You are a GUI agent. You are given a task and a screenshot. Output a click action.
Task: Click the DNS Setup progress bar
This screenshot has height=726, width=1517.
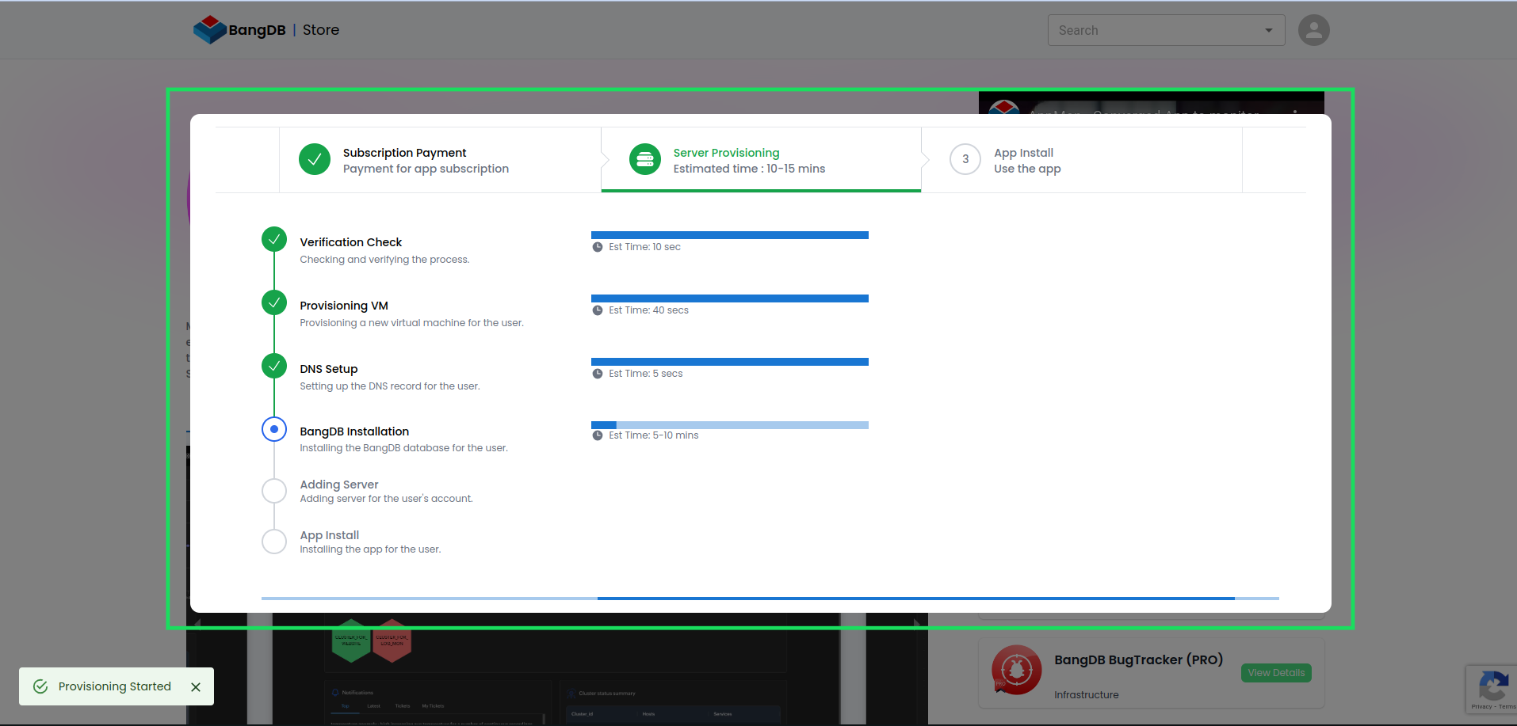pos(730,362)
